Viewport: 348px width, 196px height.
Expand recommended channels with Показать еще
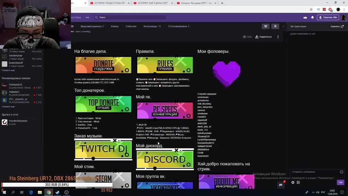[x=8, y=107]
